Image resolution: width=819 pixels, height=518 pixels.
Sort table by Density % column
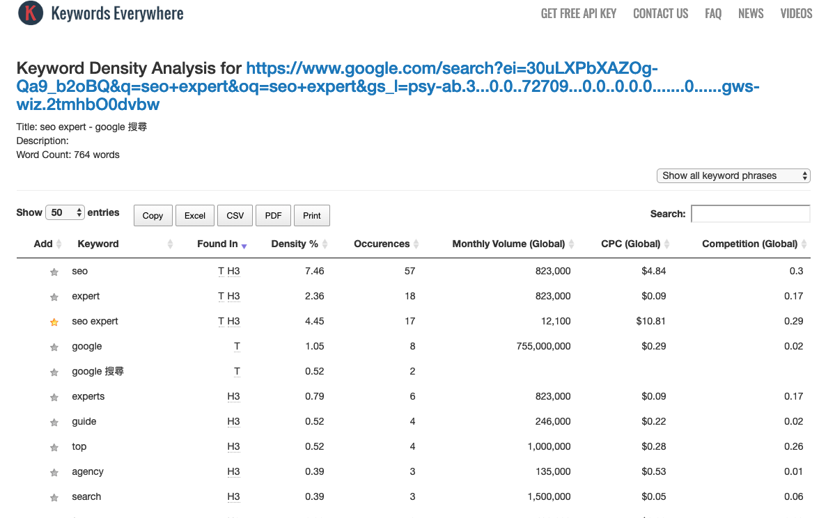299,244
